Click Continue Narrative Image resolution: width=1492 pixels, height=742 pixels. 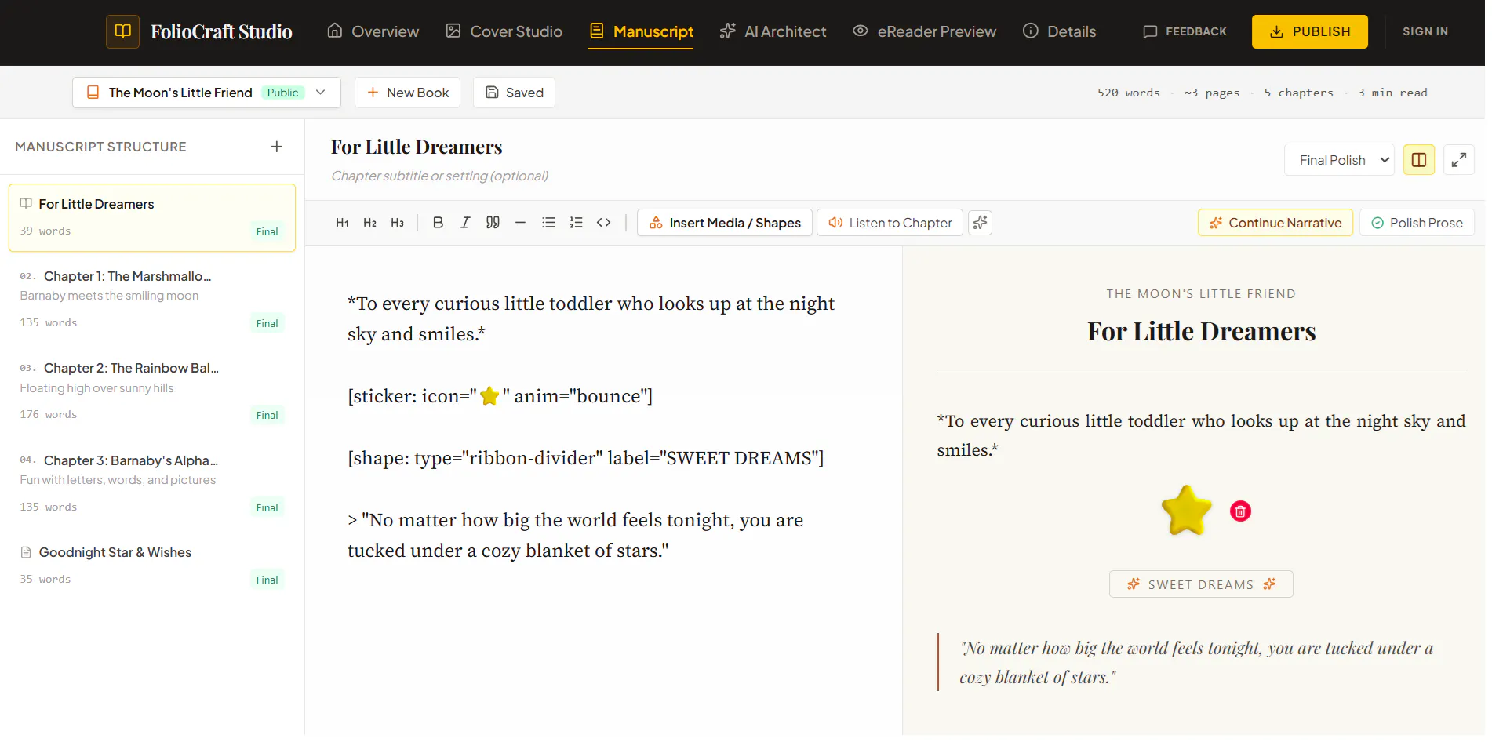tap(1275, 223)
